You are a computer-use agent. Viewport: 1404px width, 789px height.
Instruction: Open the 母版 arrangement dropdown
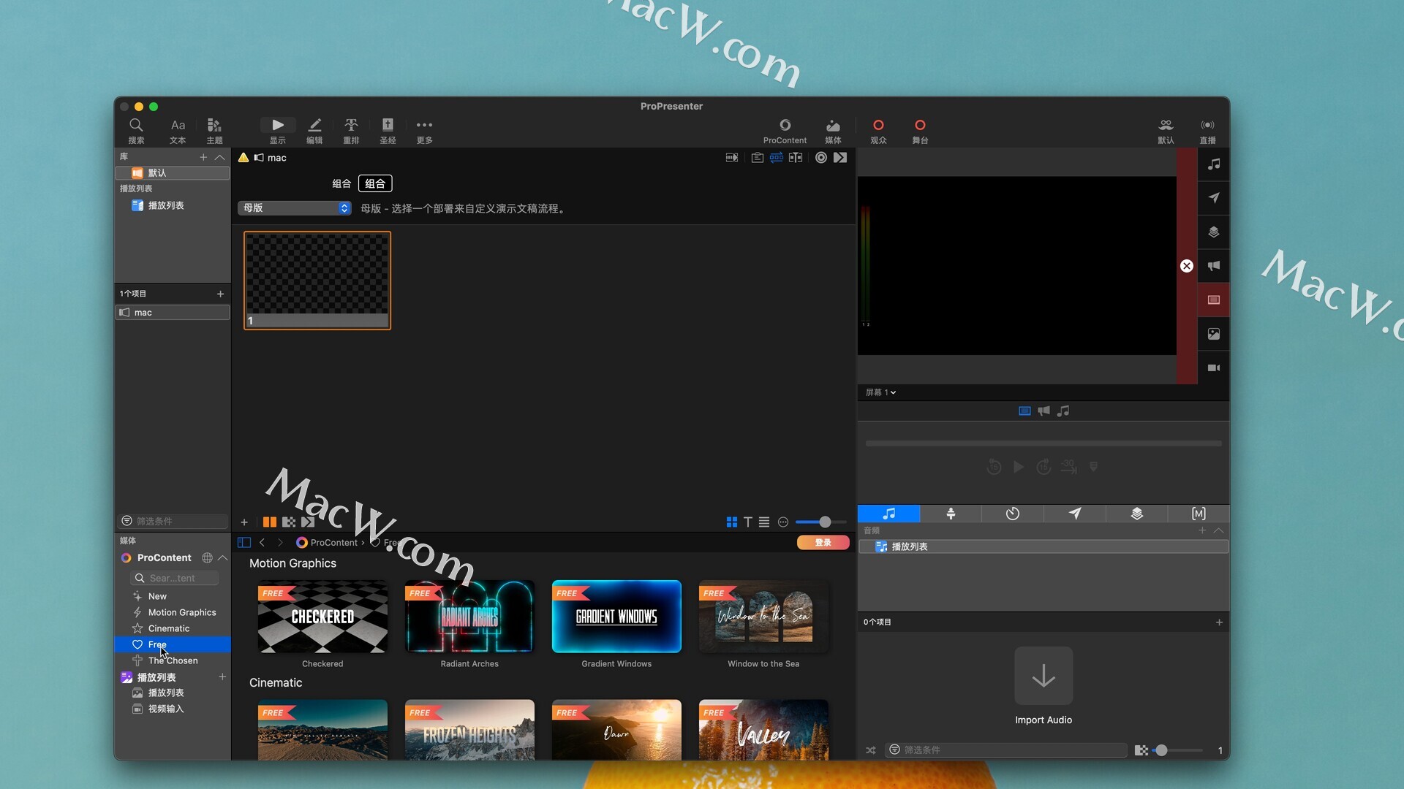tap(295, 208)
